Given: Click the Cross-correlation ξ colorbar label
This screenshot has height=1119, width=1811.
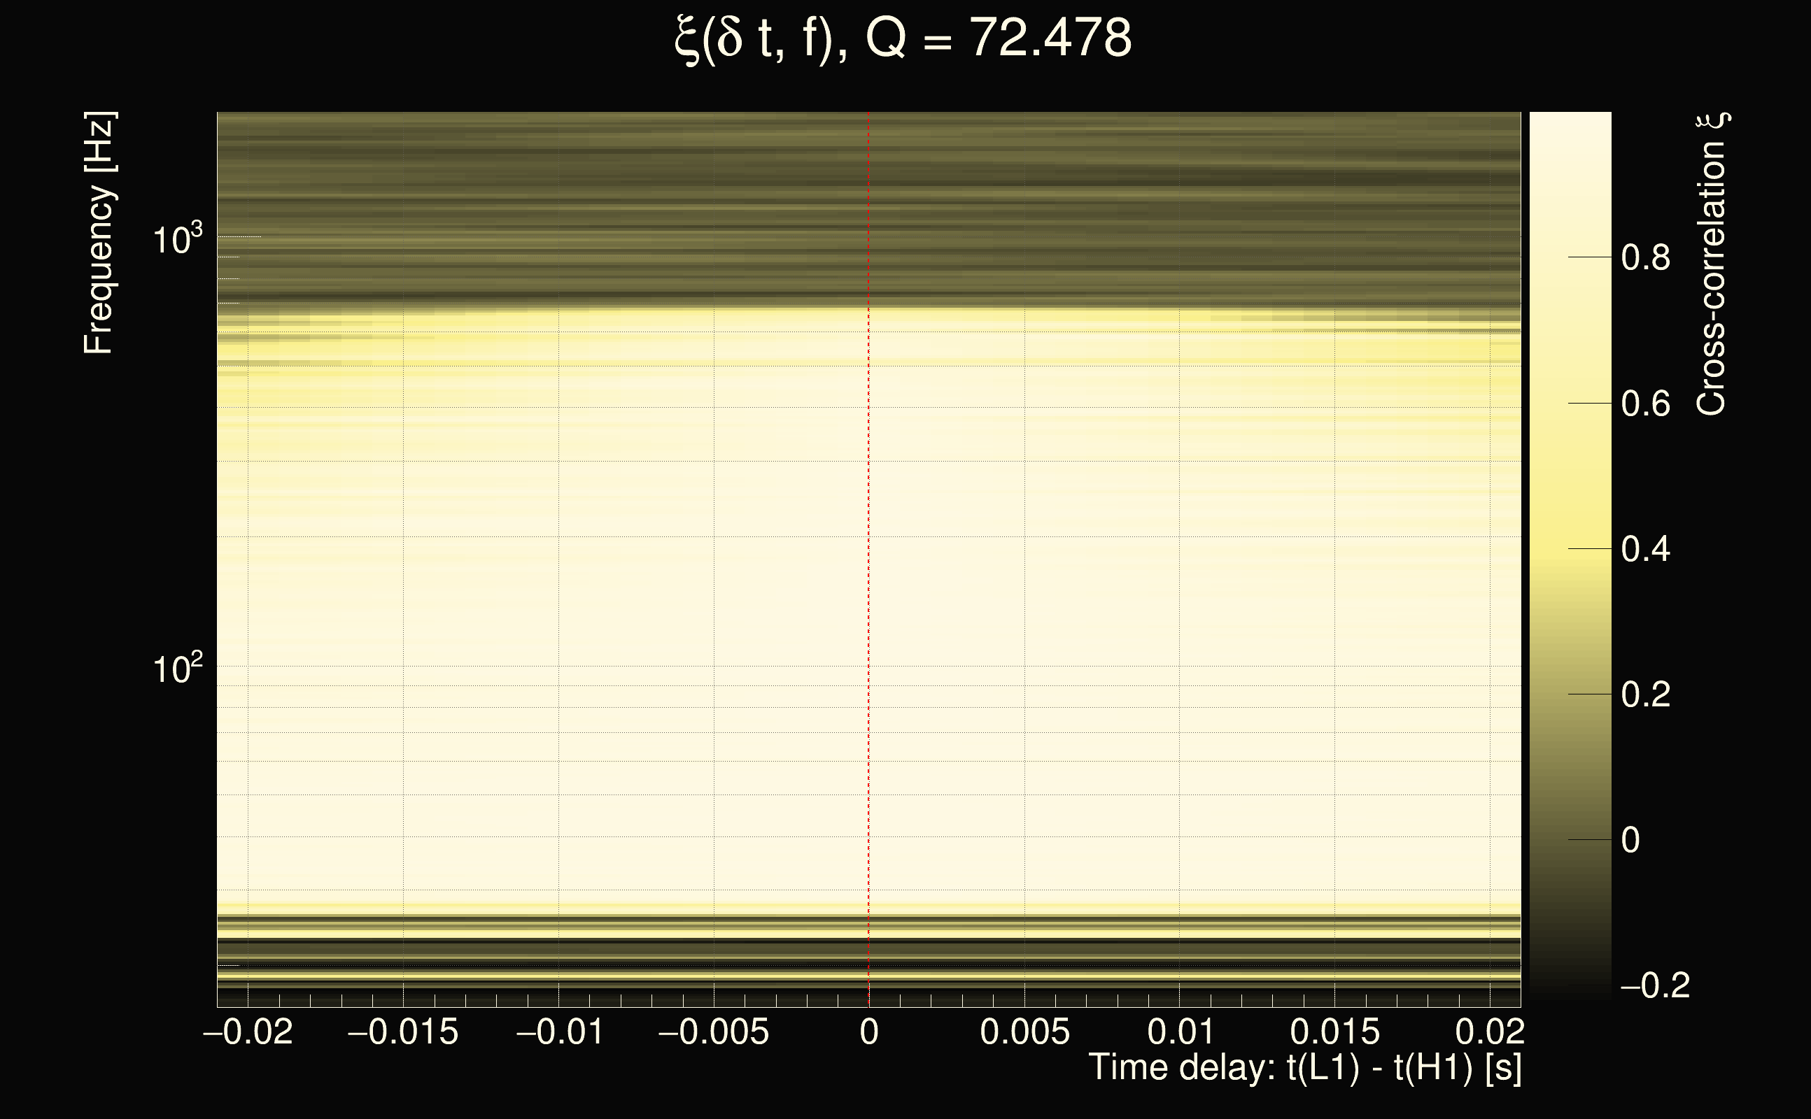Looking at the screenshot, I should click(1711, 264).
